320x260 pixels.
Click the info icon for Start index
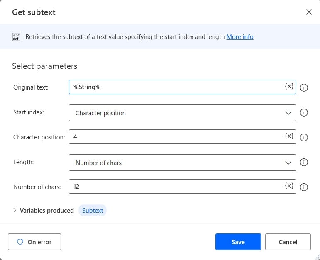[x=304, y=112]
